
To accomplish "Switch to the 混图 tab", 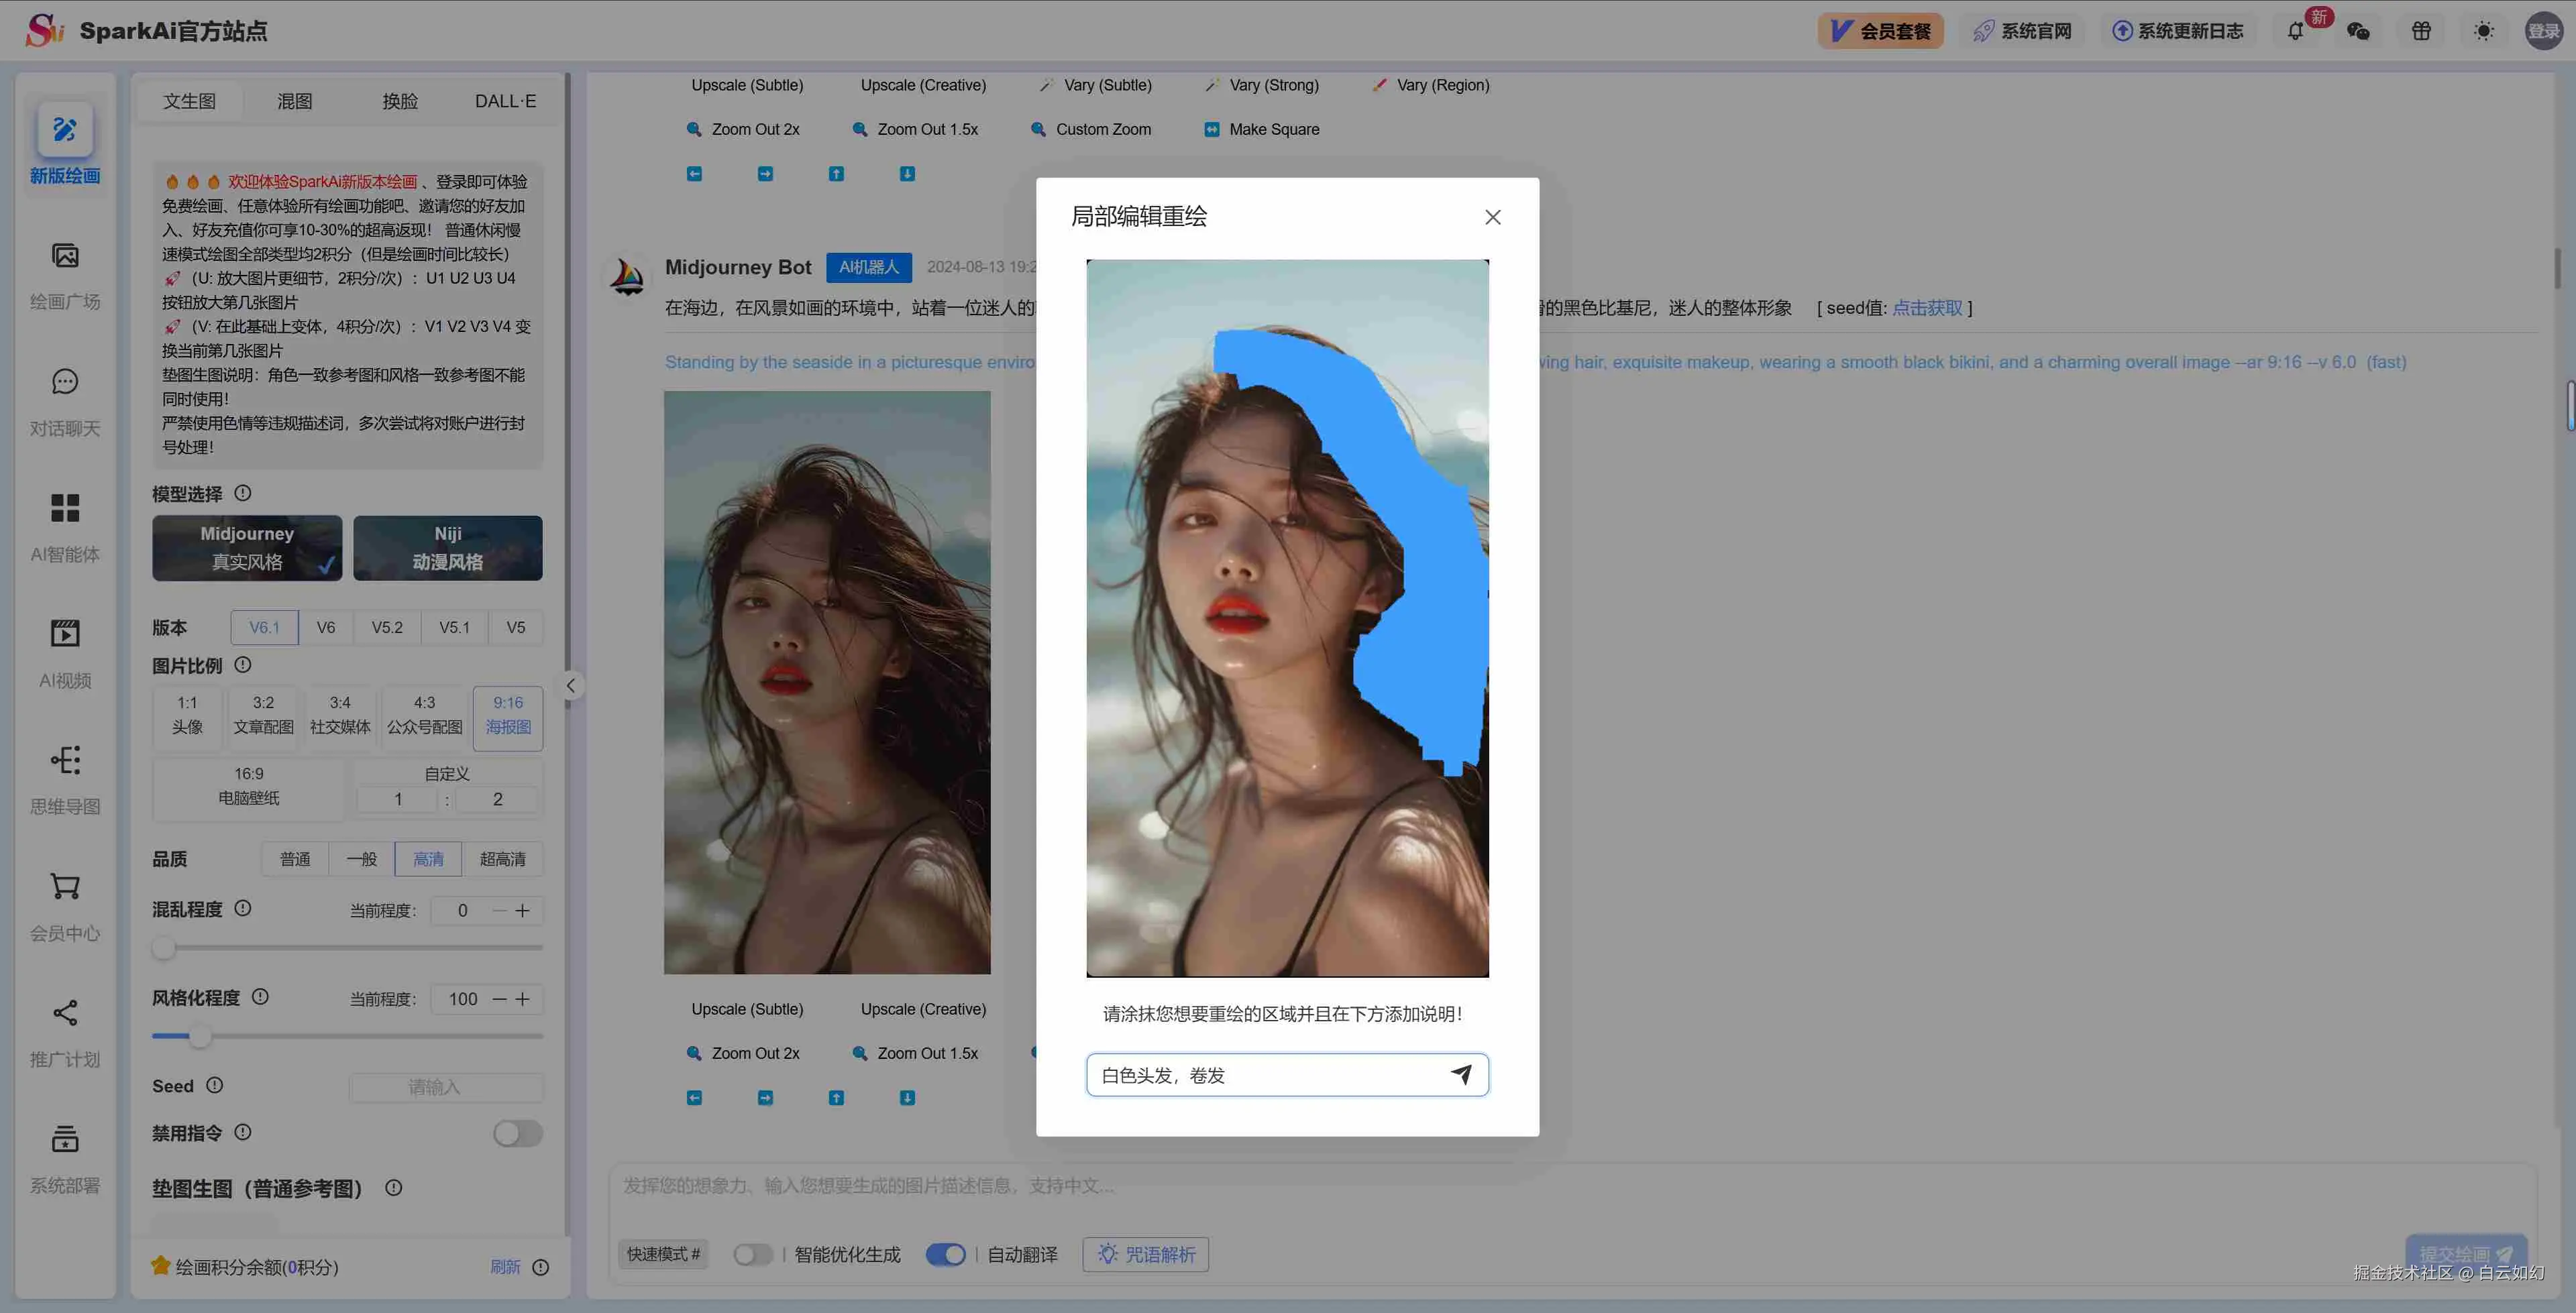I will [294, 100].
